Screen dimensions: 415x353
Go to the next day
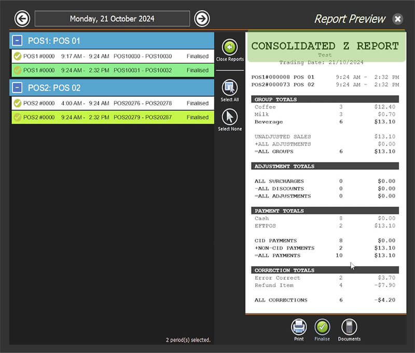coord(202,18)
